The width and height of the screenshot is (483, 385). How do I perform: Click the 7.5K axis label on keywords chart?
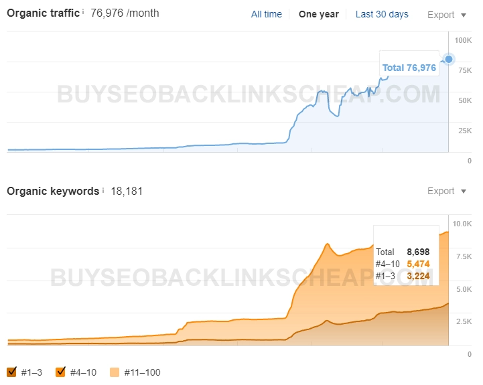(464, 256)
